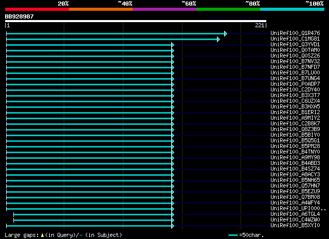This screenshot has width=329, height=239.
Task: Select label UniRef100_B7NFD7
Action: 295,67
